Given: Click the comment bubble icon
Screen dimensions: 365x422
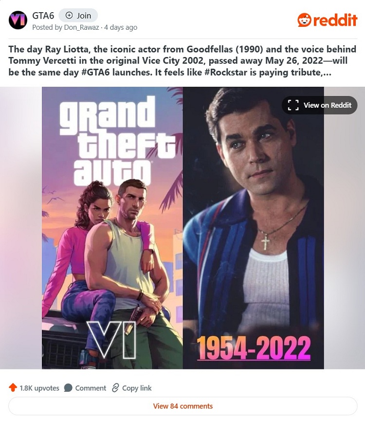Looking at the screenshot, I should point(68,388).
